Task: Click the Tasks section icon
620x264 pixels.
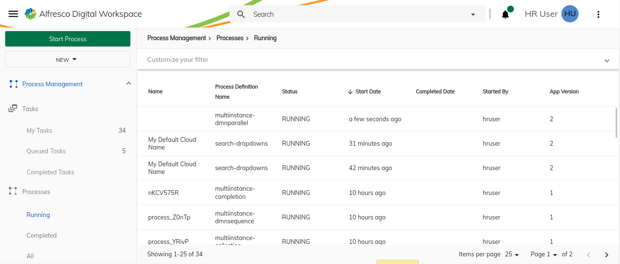Action: [13, 109]
